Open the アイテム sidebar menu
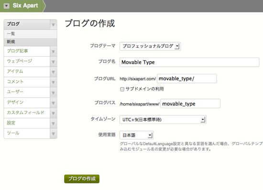 point(27,72)
